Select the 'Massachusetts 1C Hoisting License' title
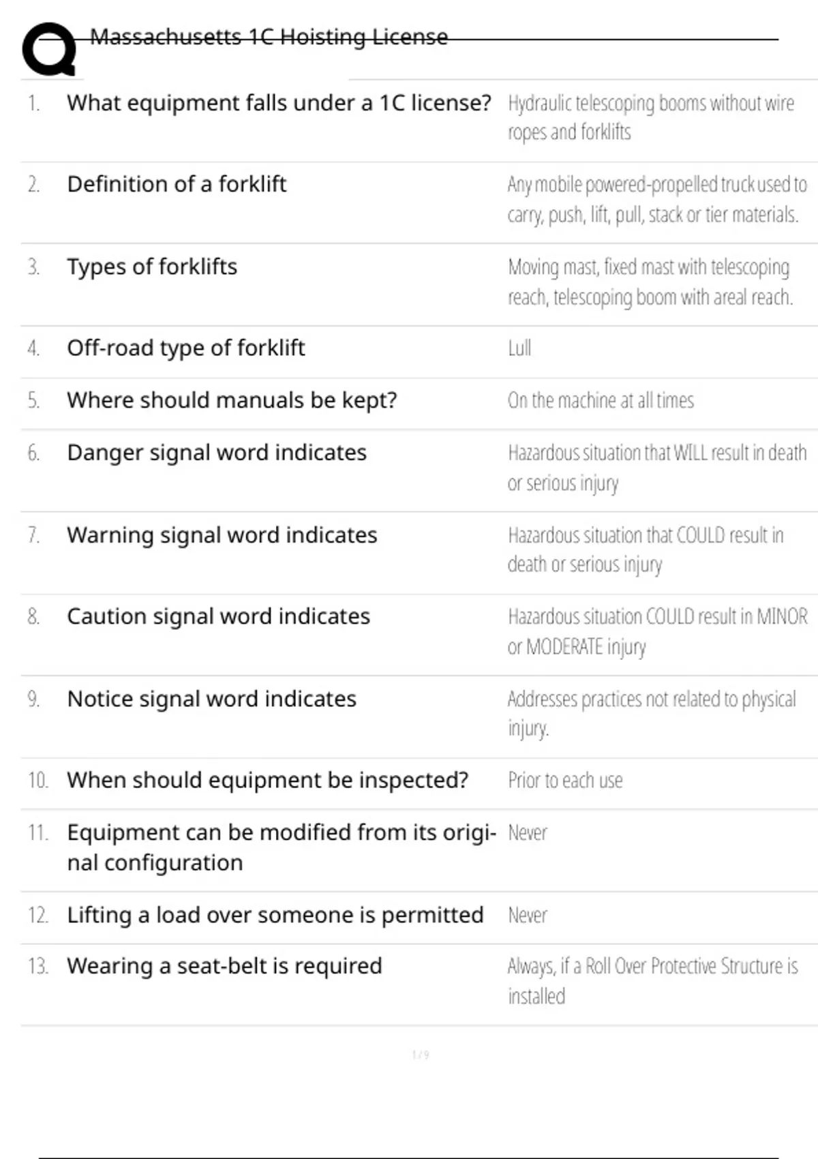Screen dimensions: 818x1159 [269, 37]
